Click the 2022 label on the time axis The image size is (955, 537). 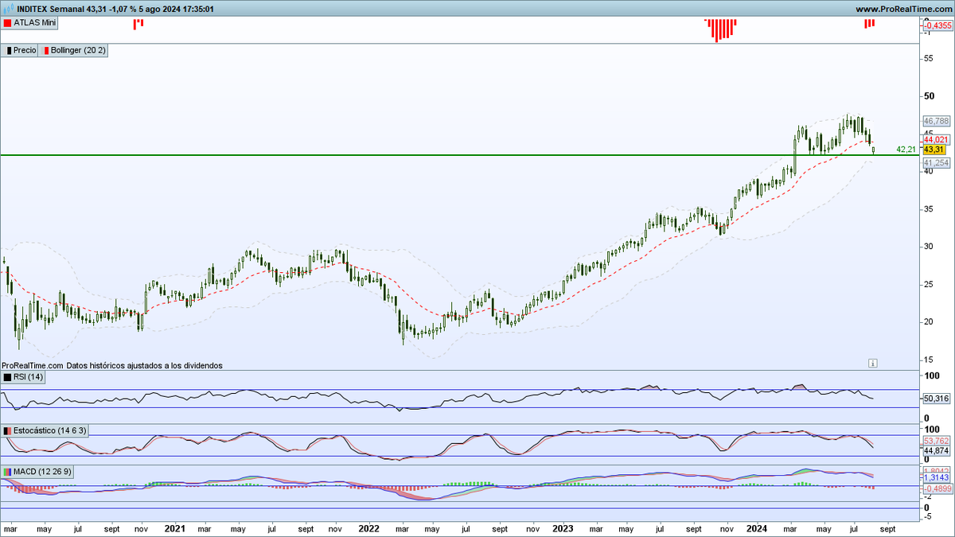pyautogui.click(x=368, y=528)
